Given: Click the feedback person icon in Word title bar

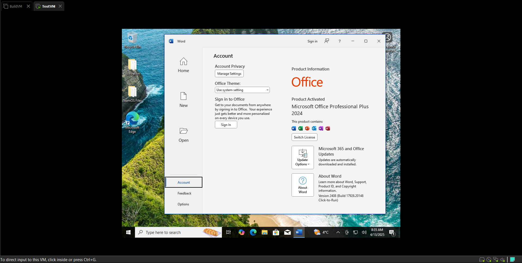Looking at the screenshot, I should pos(327,41).
